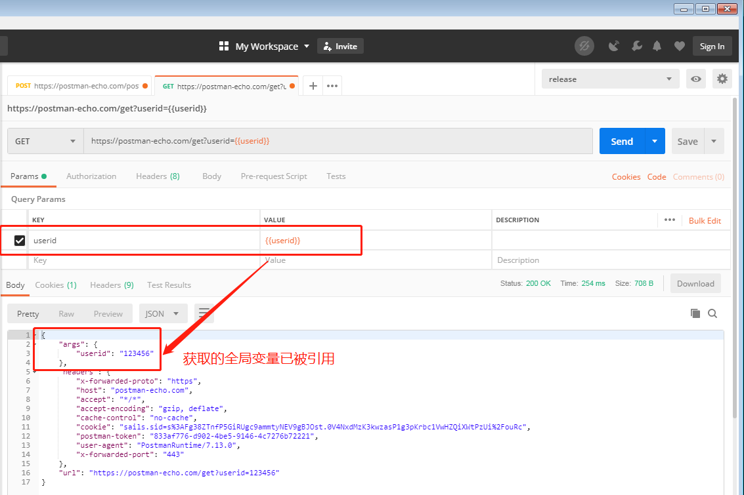This screenshot has width=744, height=495.
Task: Collapse the headers object at line 5
Action: coord(35,372)
